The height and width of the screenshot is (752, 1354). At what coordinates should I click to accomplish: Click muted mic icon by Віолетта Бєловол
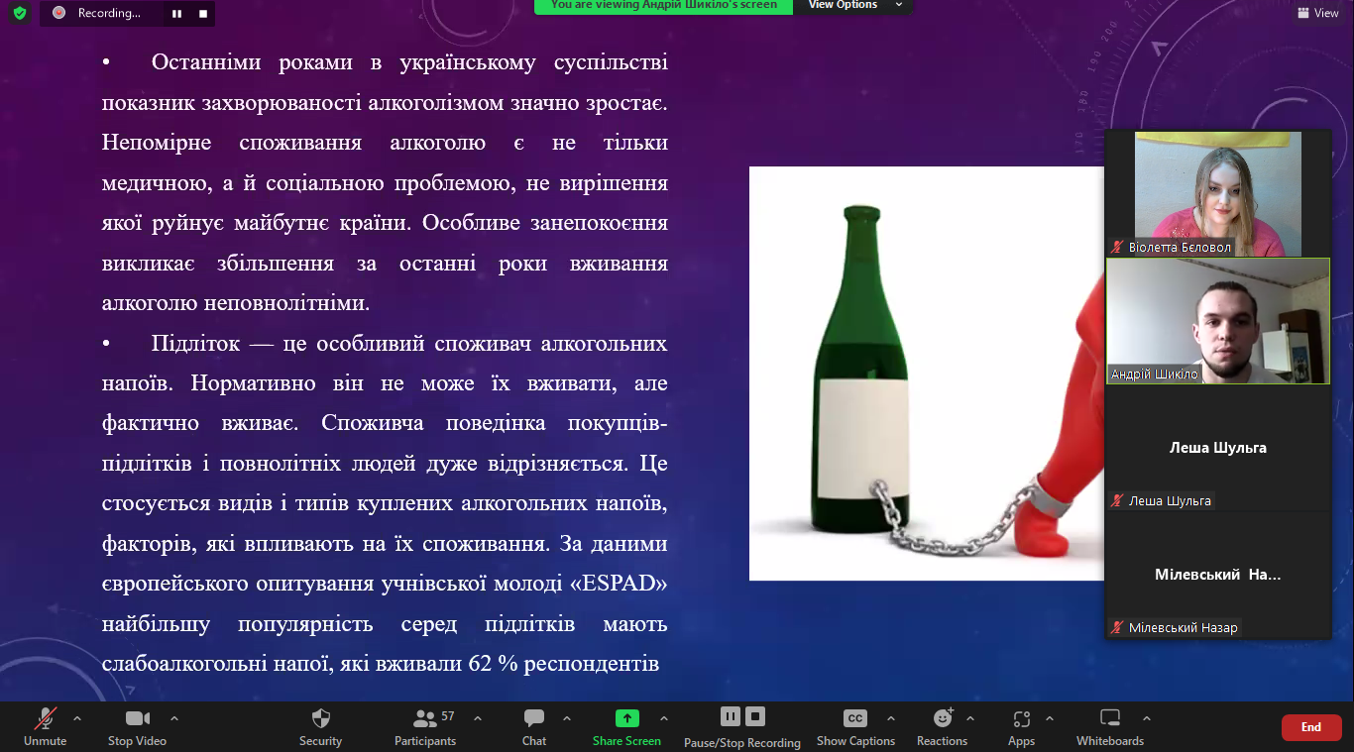click(1117, 247)
